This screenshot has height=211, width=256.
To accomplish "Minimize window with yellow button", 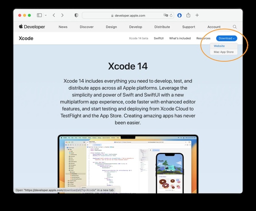I will click(x=25, y=15).
